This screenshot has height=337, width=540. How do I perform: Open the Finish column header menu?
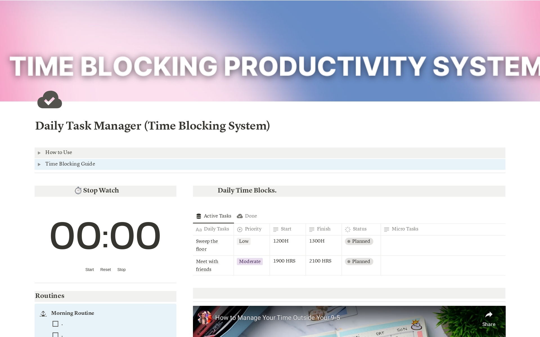323,229
